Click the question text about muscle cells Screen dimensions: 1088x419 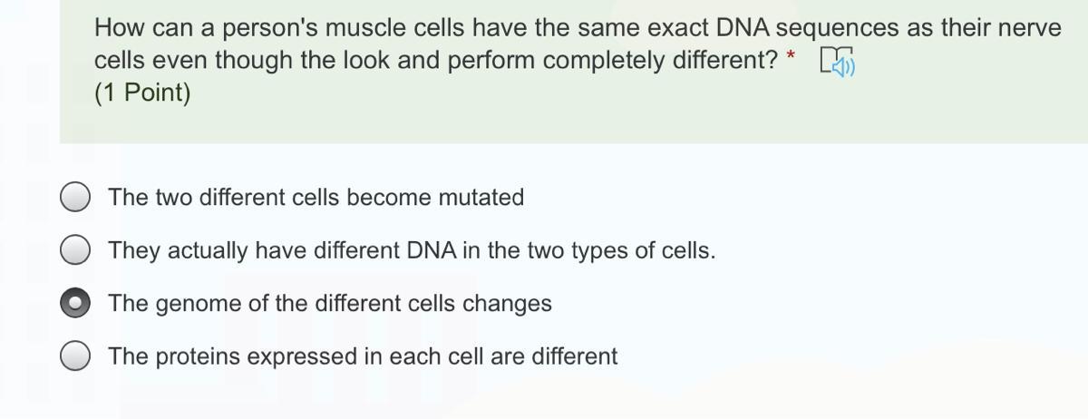tap(578, 44)
